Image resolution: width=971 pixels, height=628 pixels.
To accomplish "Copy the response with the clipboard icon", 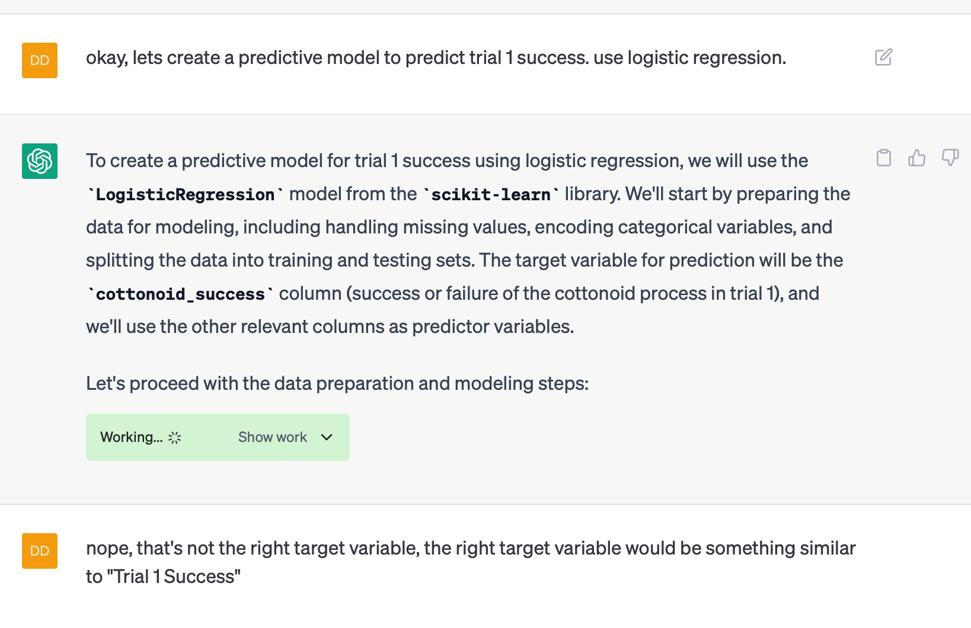I will (884, 158).
